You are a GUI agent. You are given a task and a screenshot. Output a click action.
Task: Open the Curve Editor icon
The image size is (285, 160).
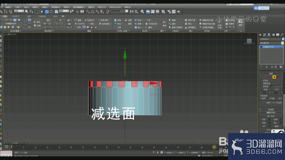[x=153, y=12]
